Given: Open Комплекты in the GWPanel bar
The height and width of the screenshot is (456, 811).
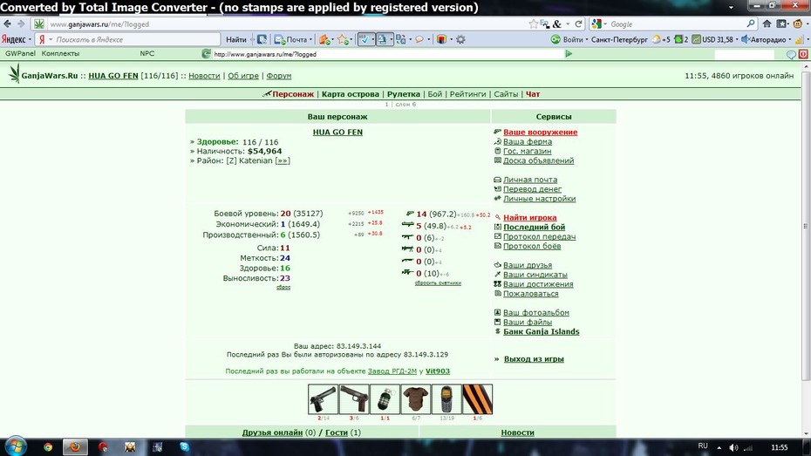Looking at the screenshot, I should coord(60,54).
